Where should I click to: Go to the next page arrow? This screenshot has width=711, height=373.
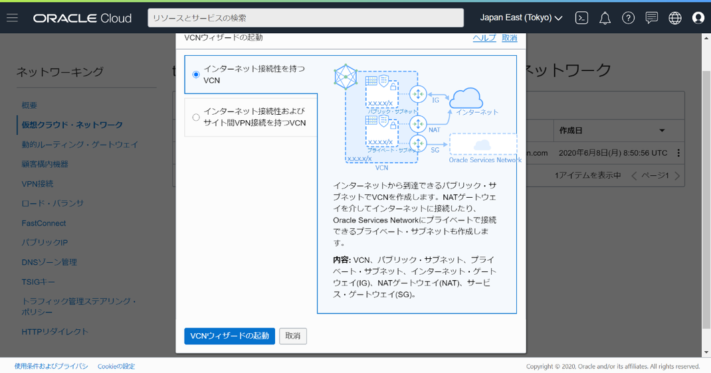(x=677, y=176)
